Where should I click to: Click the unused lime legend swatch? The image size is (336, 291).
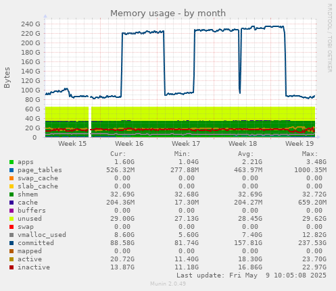click(x=11, y=219)
